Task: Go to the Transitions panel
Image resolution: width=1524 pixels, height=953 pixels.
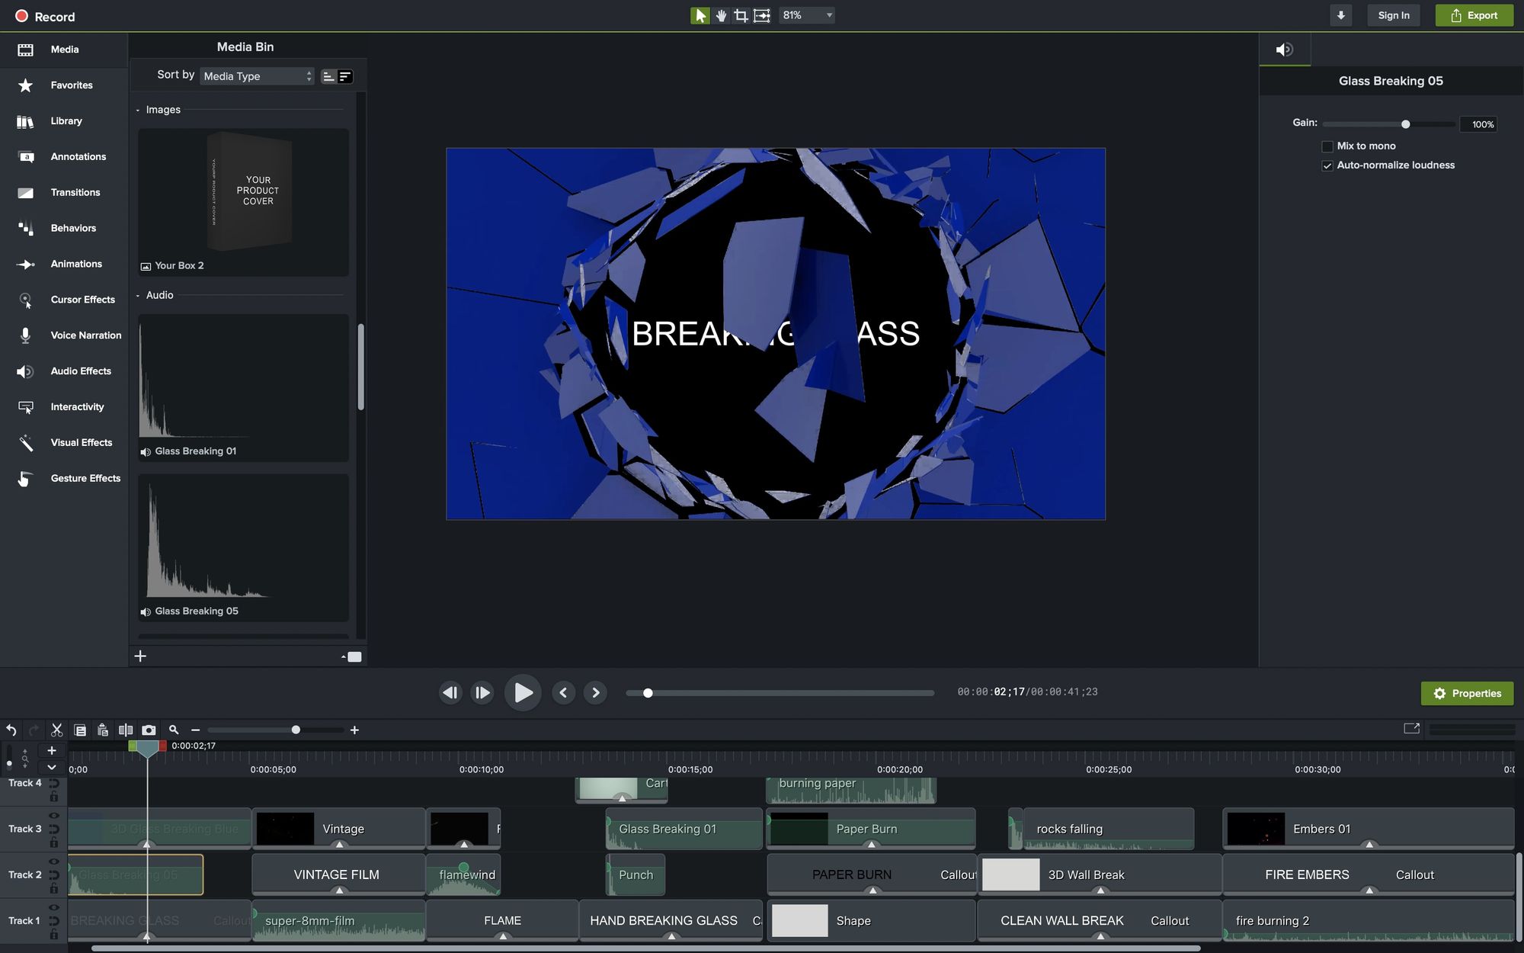Action: [x=64, y=193]
